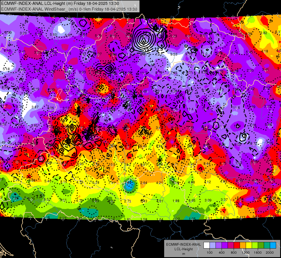Click the shear value '4.12'
The width and height of the screenshot is (281, 258).
point(208,182)
